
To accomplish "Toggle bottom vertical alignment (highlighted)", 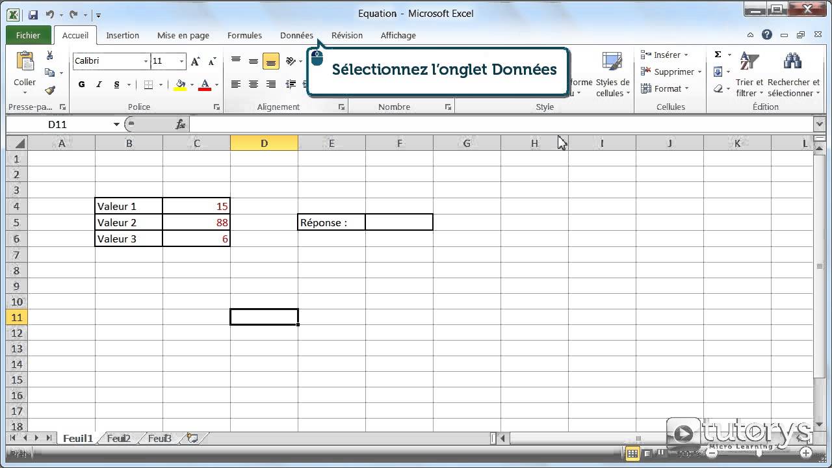I will pyautogui.click(x=271, y=61).
